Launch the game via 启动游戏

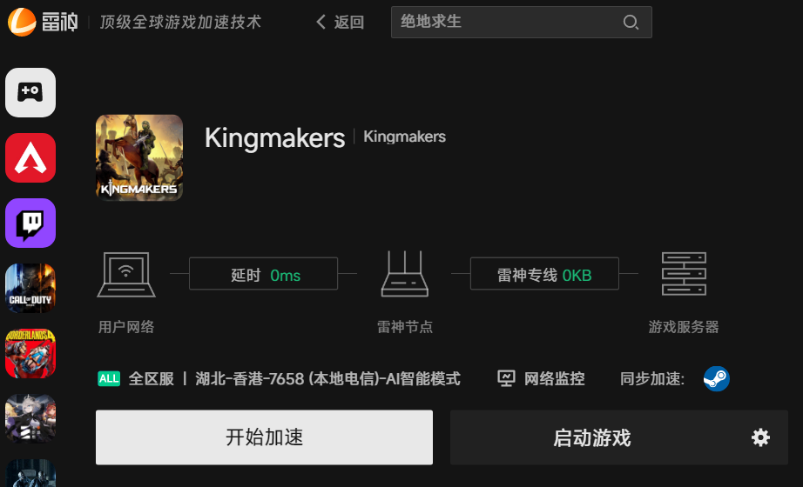click(x=592, y=437)
